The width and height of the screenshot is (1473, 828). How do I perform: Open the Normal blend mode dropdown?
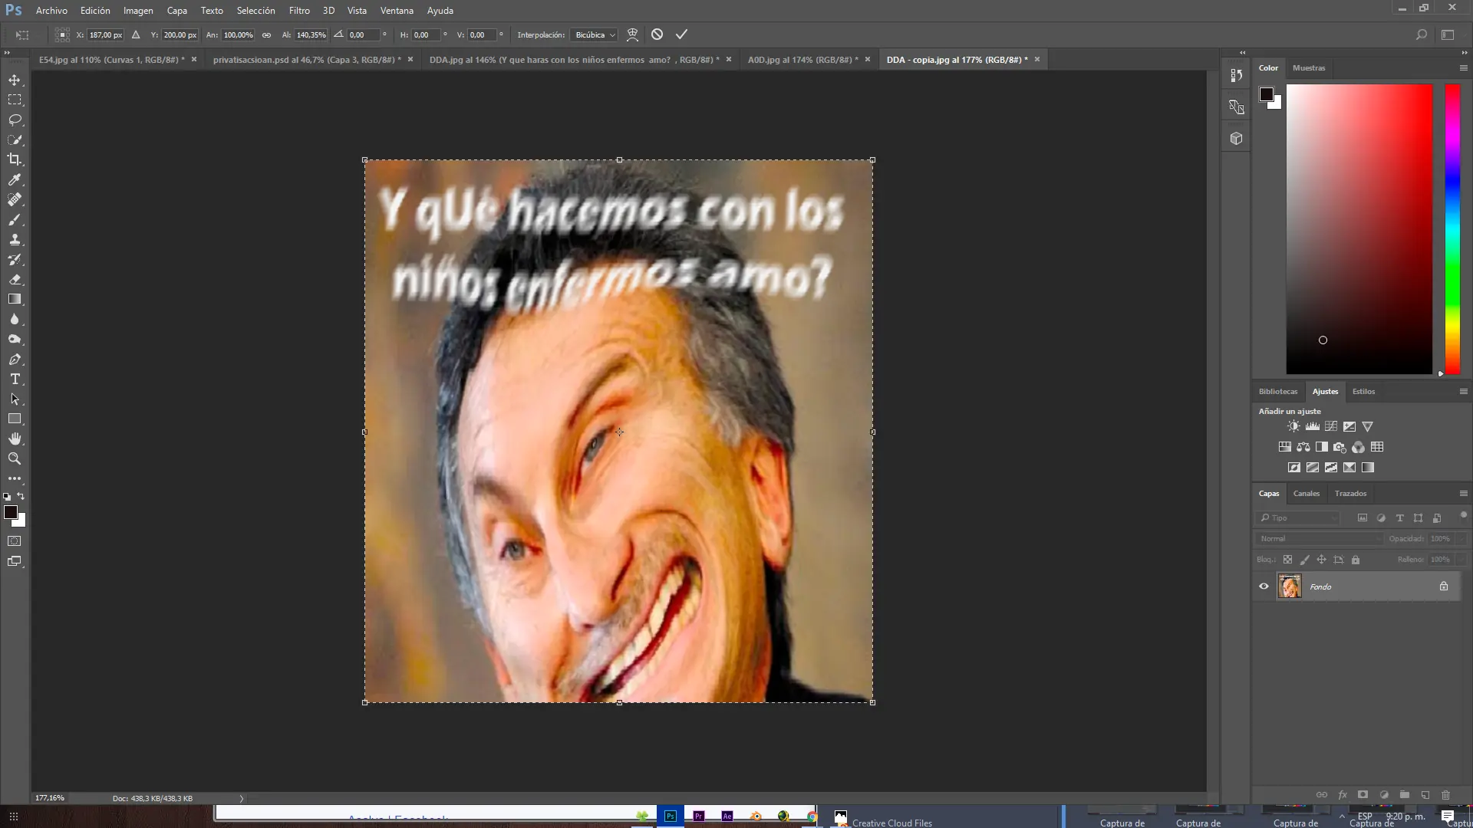point(1320,539)
